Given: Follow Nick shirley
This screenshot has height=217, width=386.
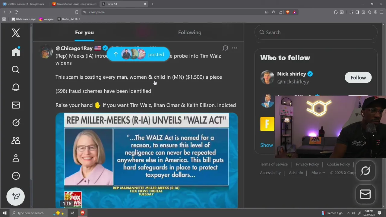Looking at the screenshot, I should 358,77.
